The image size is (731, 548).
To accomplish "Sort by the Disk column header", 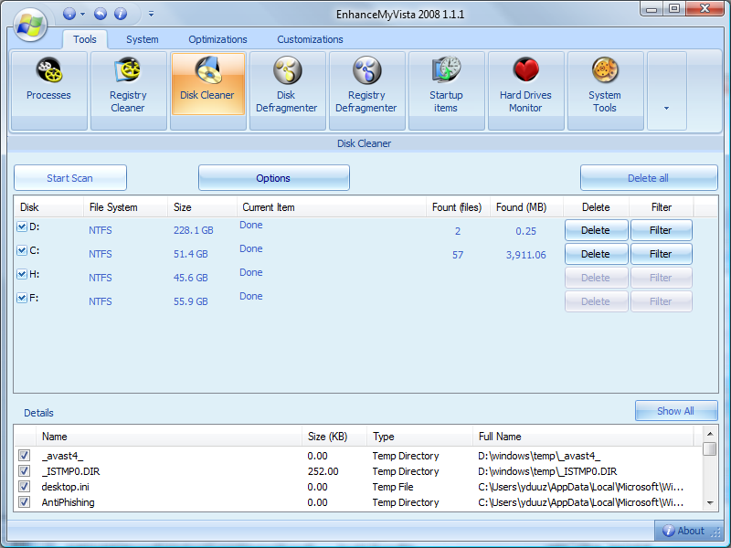I will pyautogui.click(x=48, y=207).
